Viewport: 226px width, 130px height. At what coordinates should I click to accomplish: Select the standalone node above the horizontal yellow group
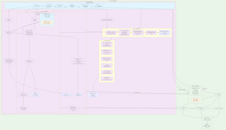pos(107,20)
